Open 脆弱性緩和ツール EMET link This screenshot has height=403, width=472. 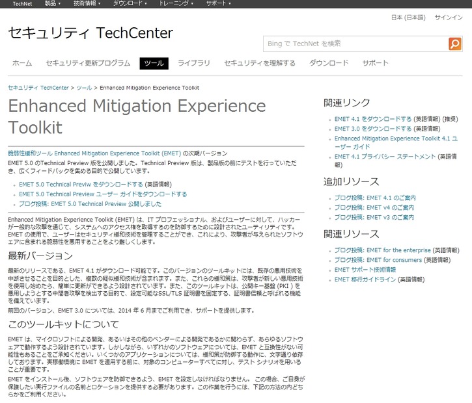point(94,153)
